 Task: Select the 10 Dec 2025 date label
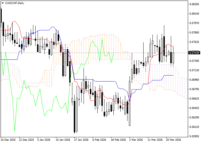(9, 140)
